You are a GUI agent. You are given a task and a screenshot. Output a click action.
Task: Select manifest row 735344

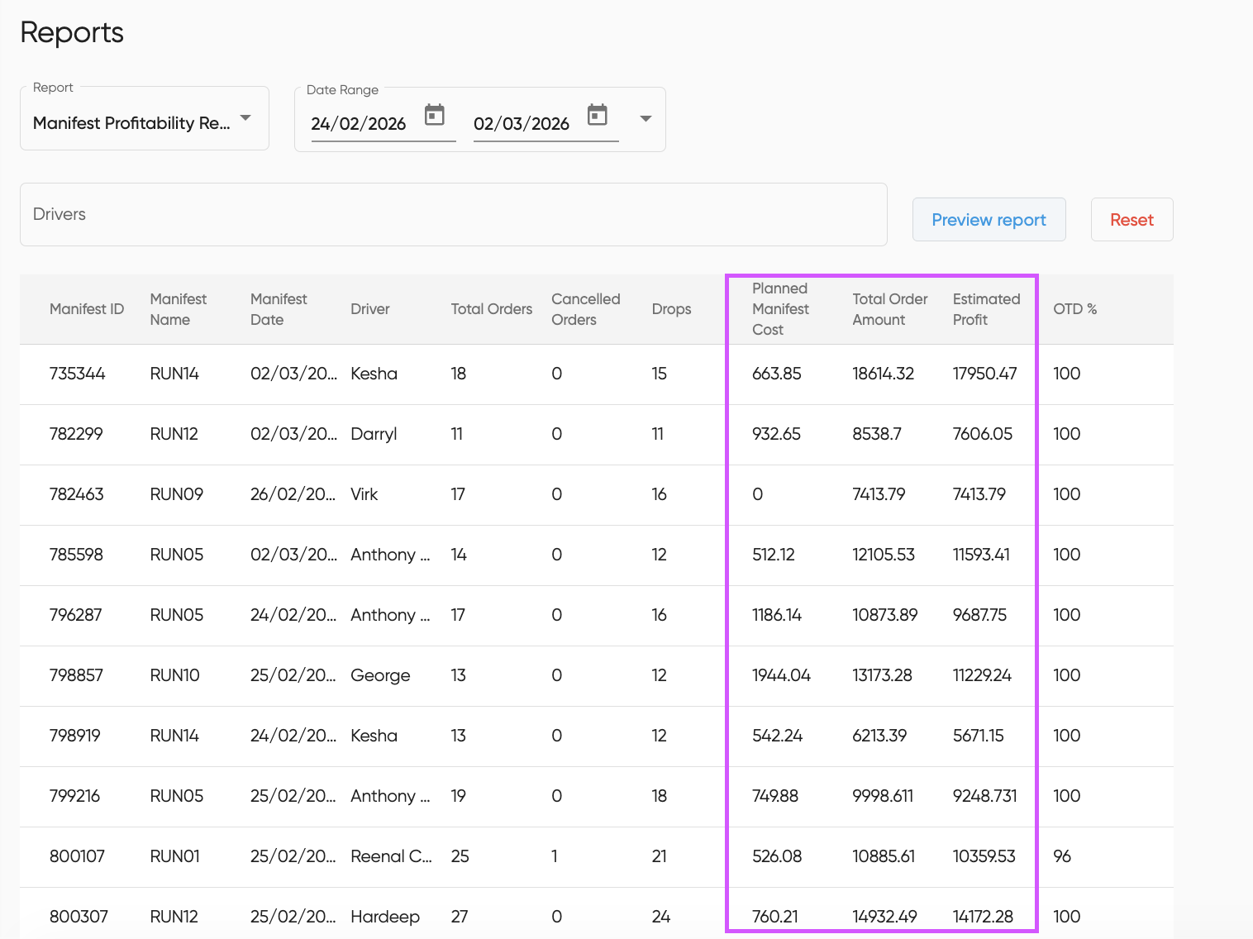78,374
